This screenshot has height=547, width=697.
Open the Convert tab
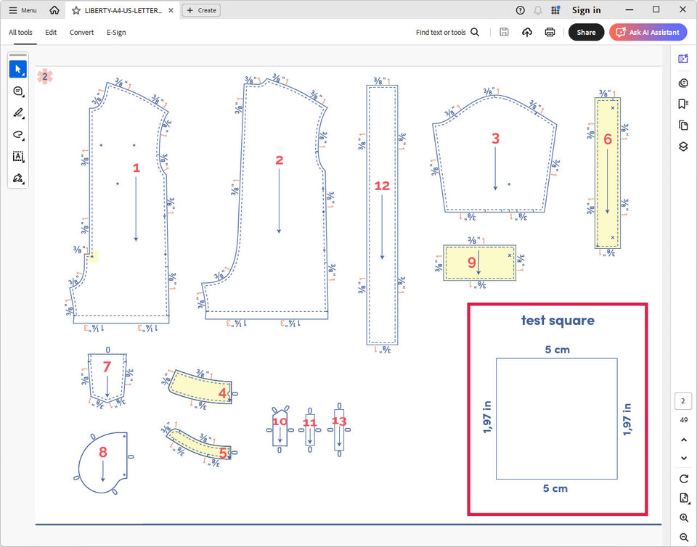[x=81, y=33]
